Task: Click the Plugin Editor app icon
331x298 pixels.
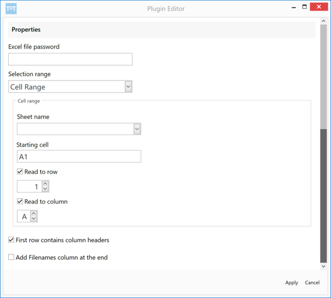Action: (11, 9)
